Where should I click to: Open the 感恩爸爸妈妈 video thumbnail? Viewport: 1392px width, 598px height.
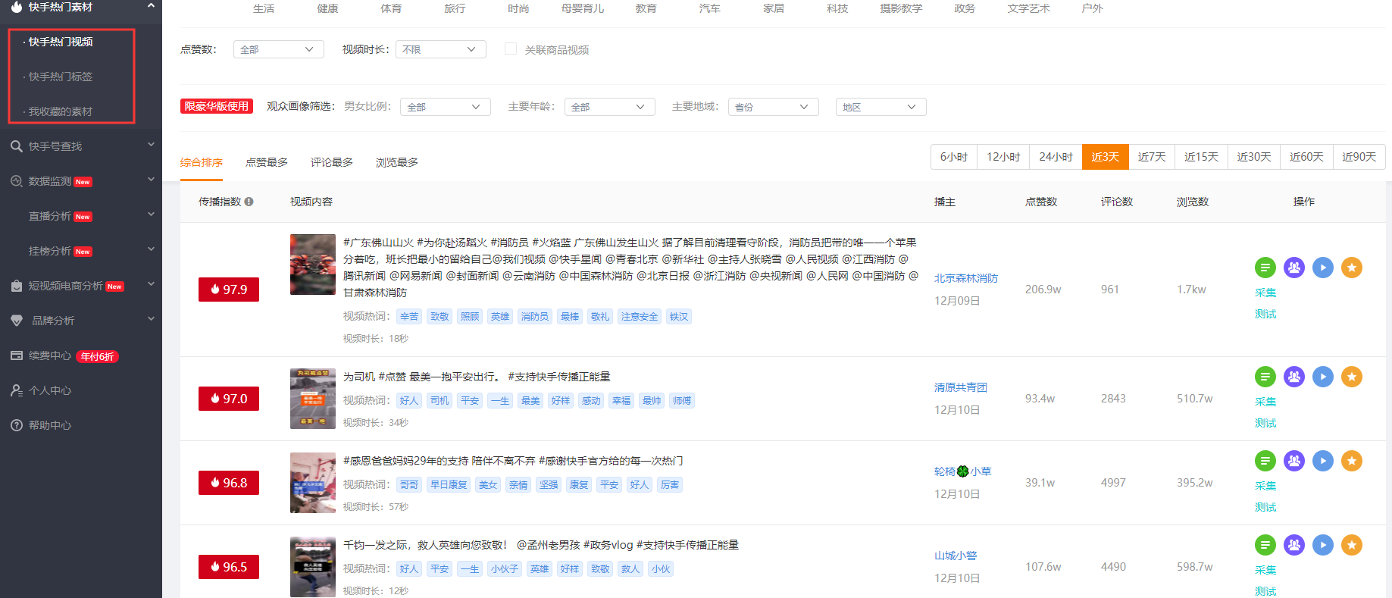(x=313, y=483)
